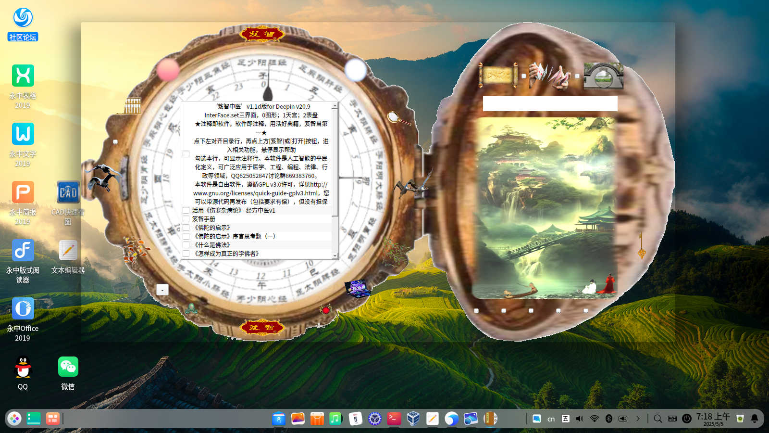Click the pink round orb on dial
Screen dimensions: 769x433
pyautogui.click(x=168, y=70)
